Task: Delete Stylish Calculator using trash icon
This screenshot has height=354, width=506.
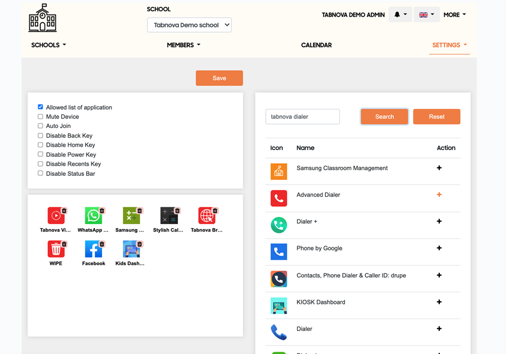Action: click(177, 211)
